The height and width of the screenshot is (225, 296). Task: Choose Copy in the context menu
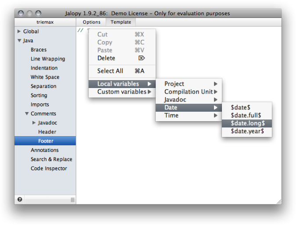(122, 42)
